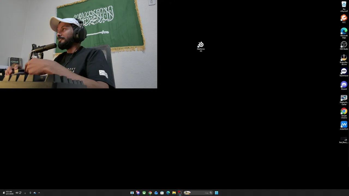Viewport: 349px width, 196px height.
Task: Open the Windows Start menu
Action: 216,193
